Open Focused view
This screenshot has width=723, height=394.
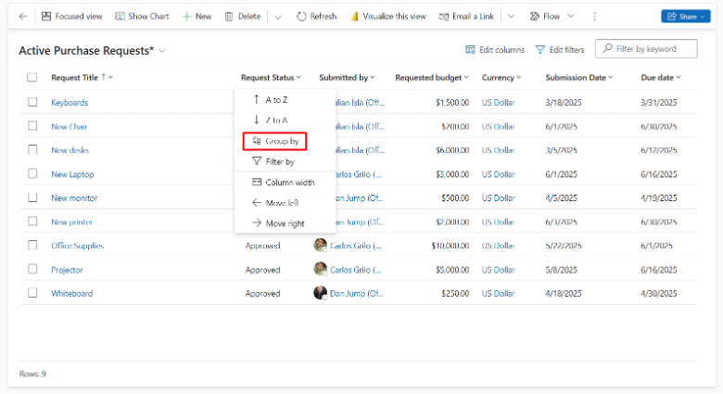tap(72, 17)
